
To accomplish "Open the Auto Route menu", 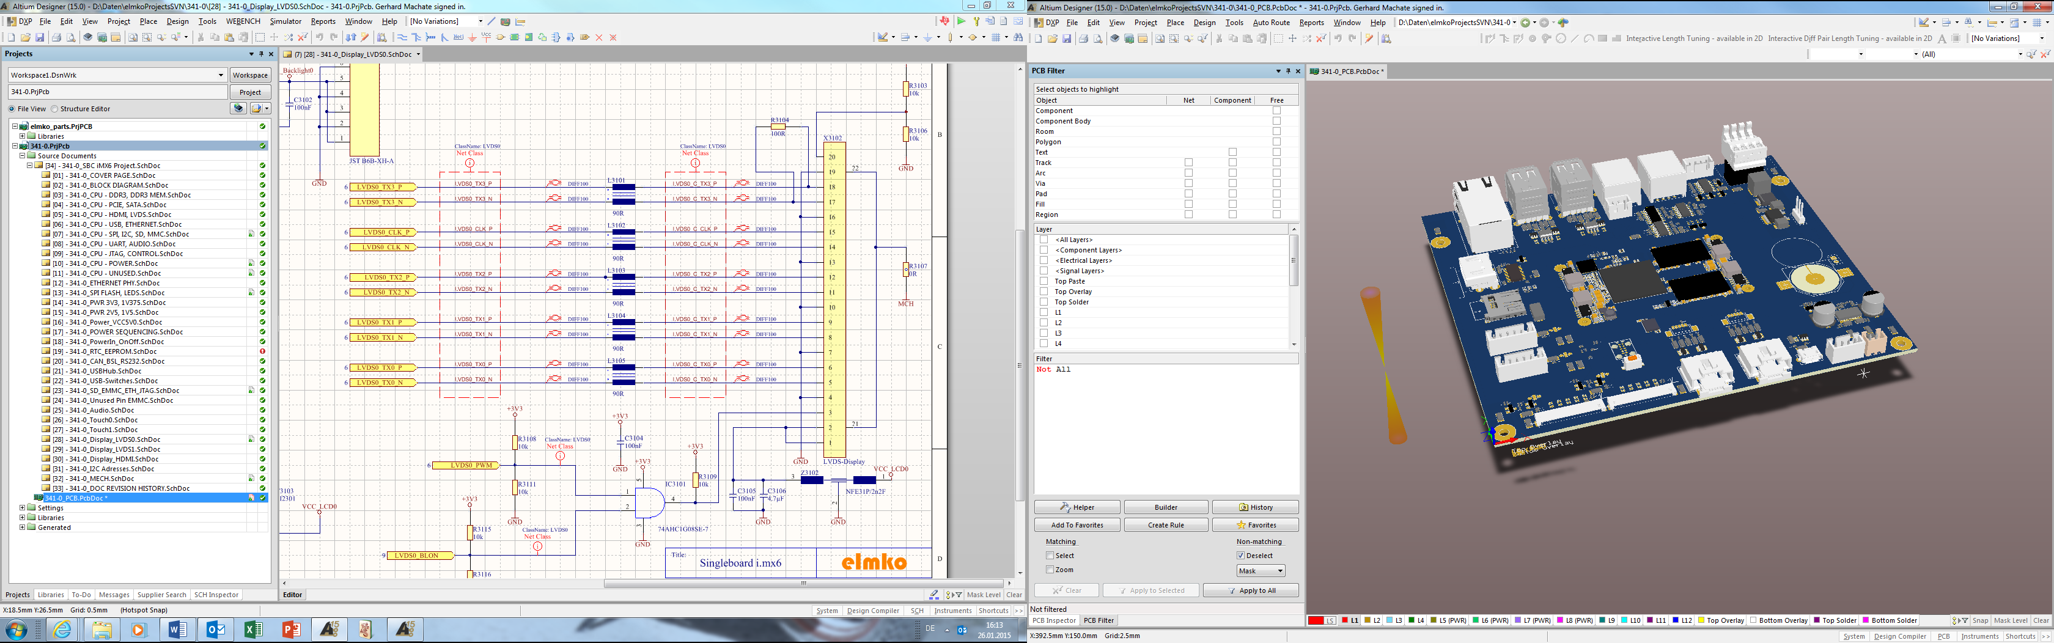I will (1271, 23).
